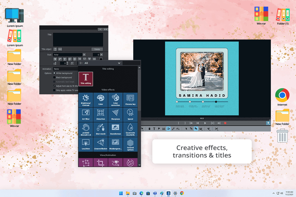The image size is (296, 197).
Task: Open the Stanzformen effect tile
Action: [x=115, y=130]
